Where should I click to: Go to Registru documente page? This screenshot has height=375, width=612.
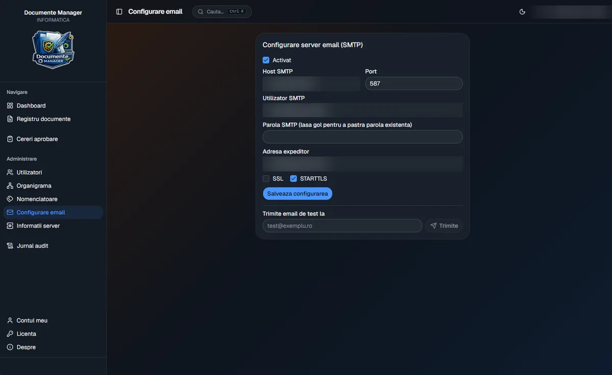click(53, 119)
